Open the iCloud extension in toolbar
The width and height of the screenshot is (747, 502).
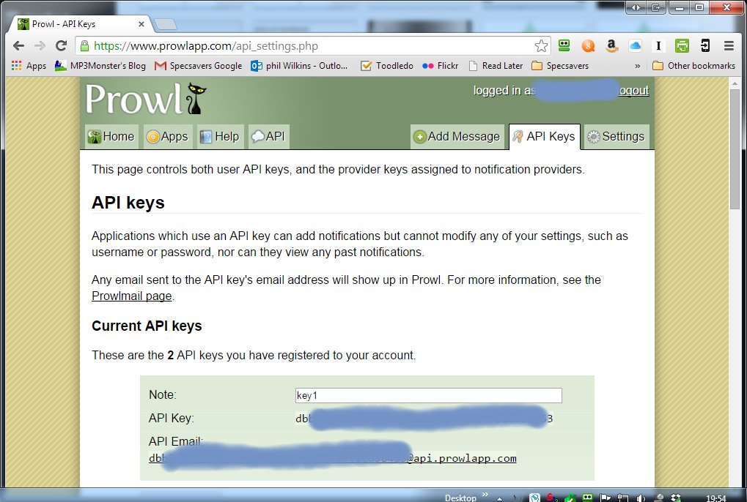(635, 46)
